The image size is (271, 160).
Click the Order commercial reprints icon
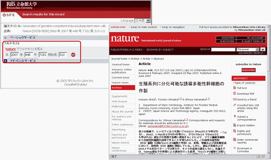point(234,139)
